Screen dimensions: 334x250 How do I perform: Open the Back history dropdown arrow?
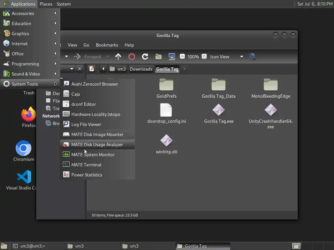[x=67, y=57]
